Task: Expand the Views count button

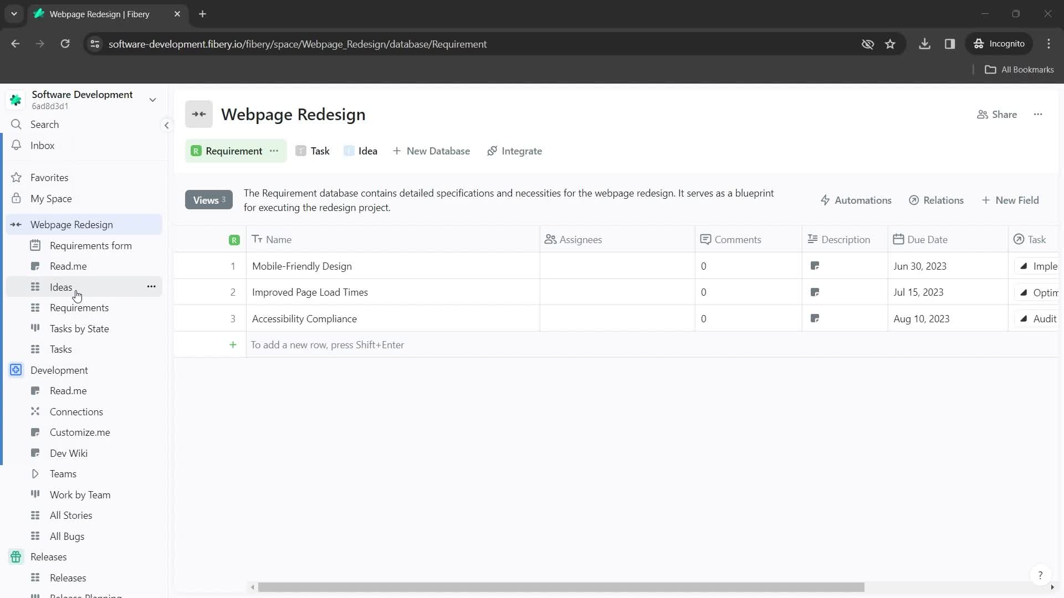Action: click(x=208, y=199)
